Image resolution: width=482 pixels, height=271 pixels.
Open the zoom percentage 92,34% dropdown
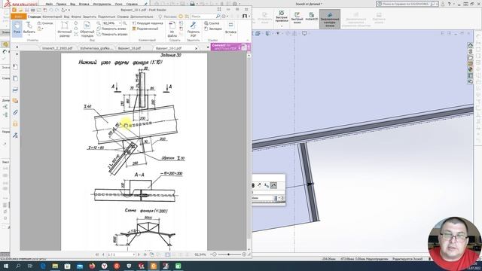point(120,23)
